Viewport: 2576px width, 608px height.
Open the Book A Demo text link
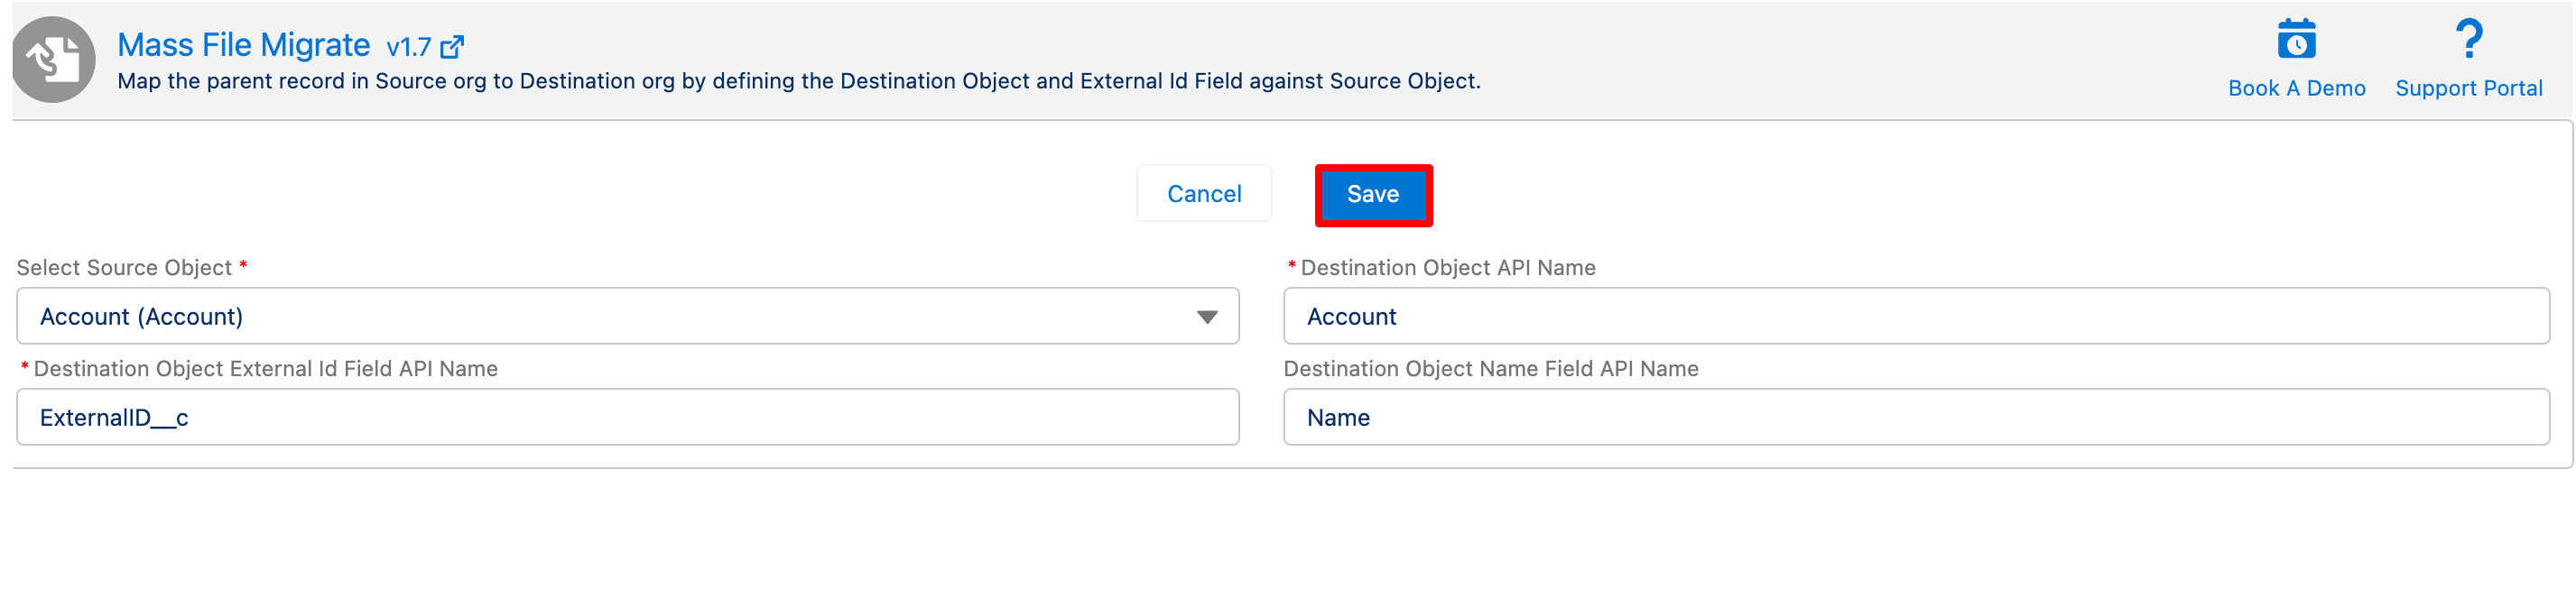(x=2296, y=88)
